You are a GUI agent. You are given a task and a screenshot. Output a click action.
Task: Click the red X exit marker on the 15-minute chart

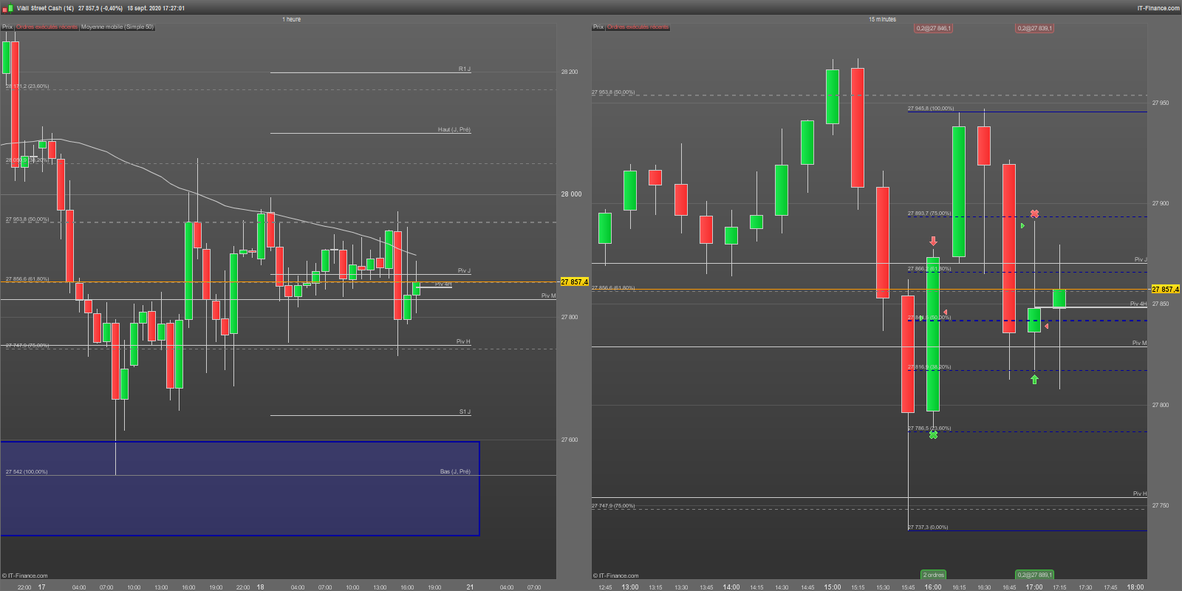1034,214
